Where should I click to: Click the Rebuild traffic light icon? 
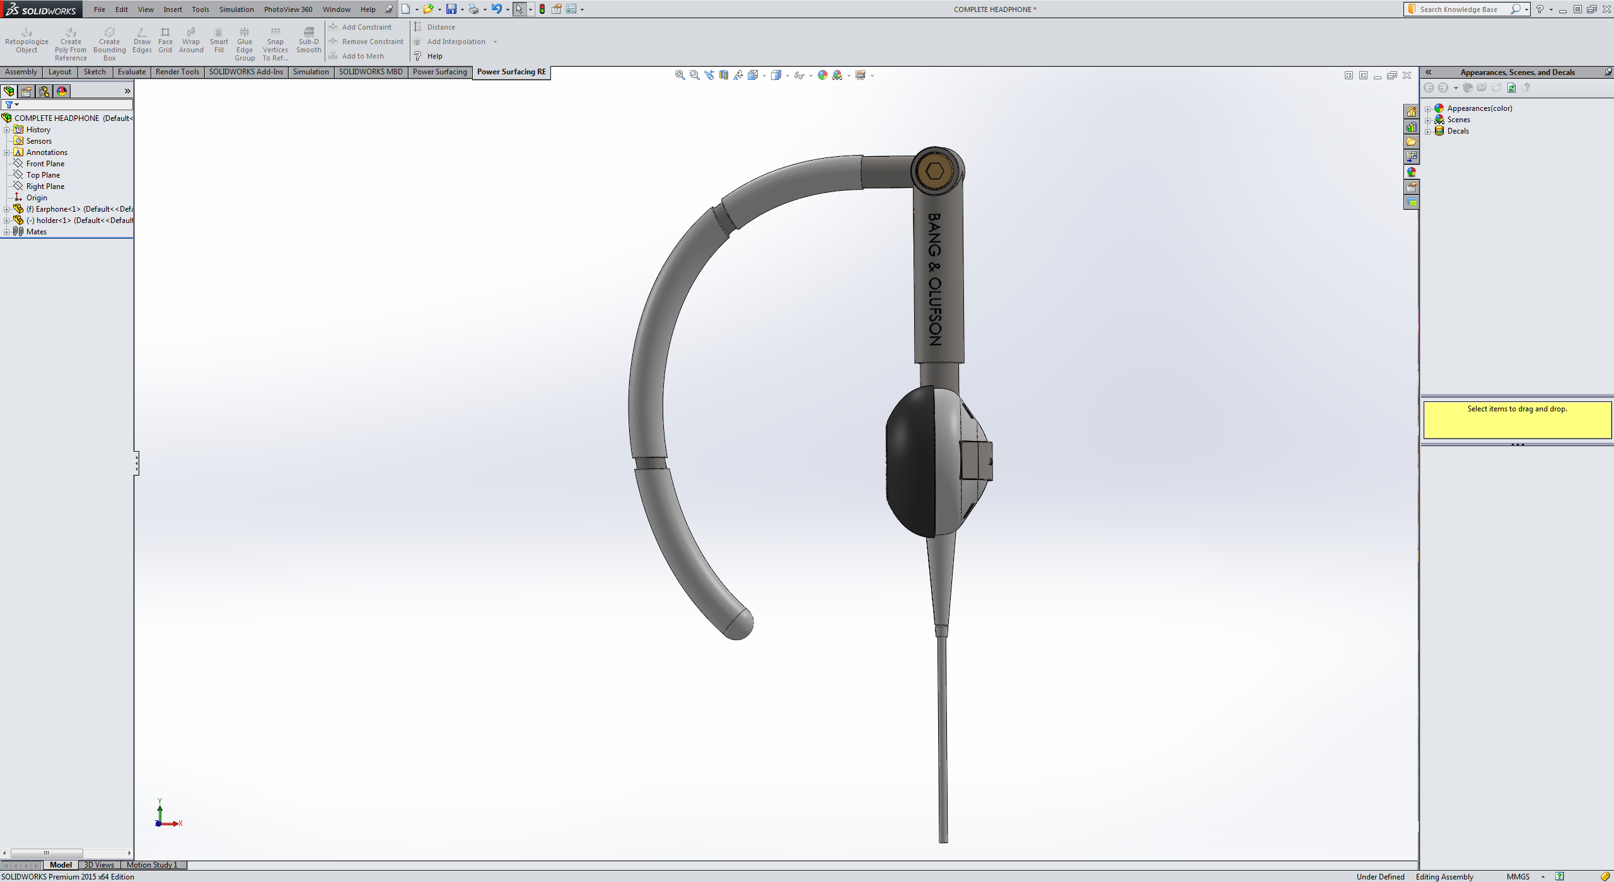point(542,9)
